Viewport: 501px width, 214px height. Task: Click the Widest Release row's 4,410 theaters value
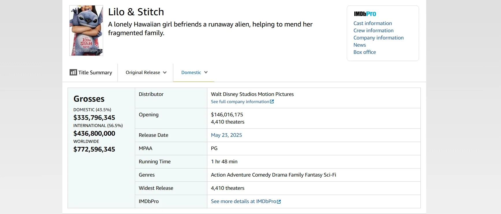click(228, 188)
